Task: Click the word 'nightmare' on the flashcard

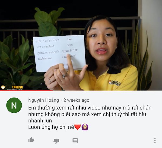Action: coord(45,58)
